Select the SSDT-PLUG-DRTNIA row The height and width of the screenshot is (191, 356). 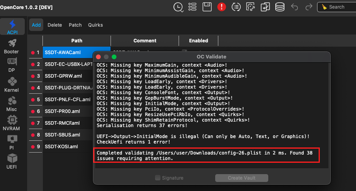68,88
